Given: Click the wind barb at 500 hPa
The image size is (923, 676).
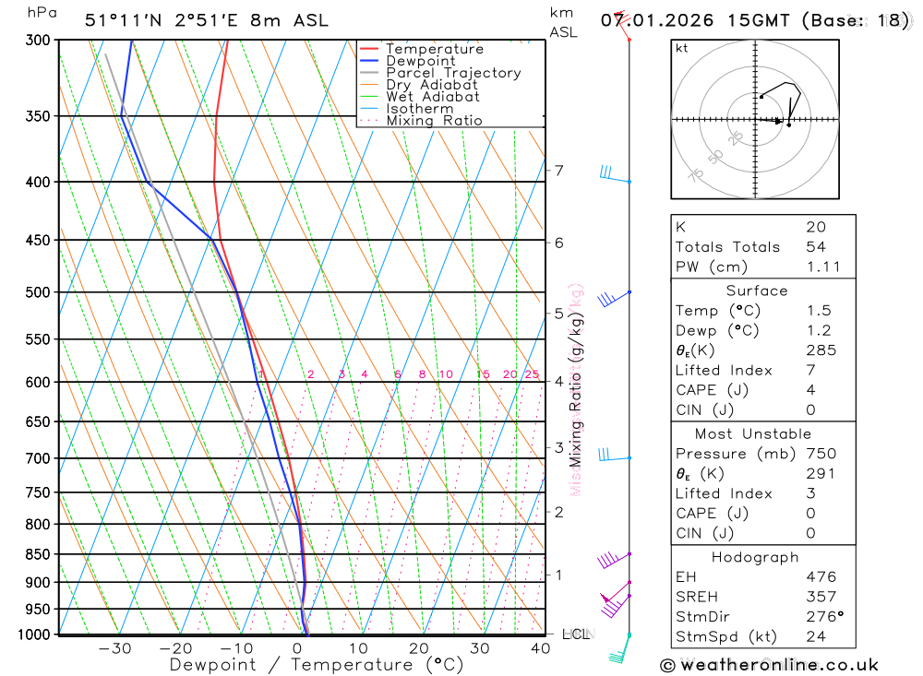Looking at the screenshot, I should pos(614,299).
